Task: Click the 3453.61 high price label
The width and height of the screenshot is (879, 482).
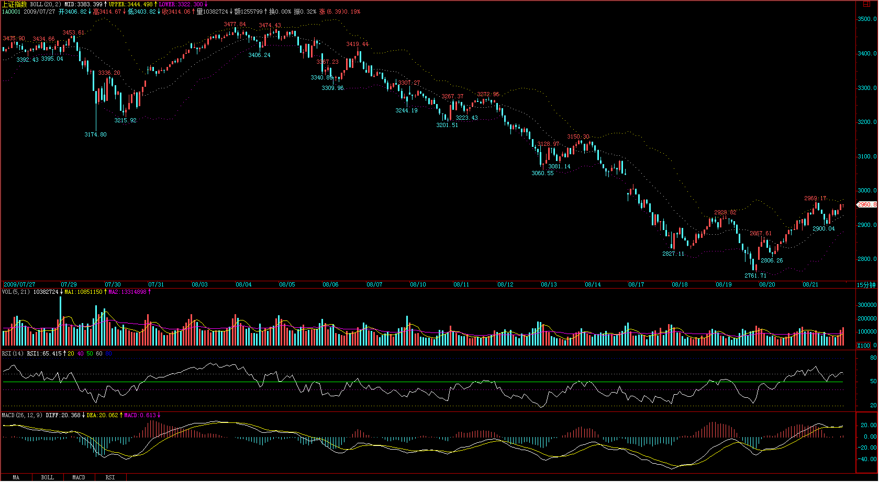Action: (x=73, y=33)
